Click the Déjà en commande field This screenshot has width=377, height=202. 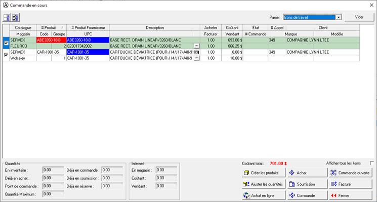112,170
